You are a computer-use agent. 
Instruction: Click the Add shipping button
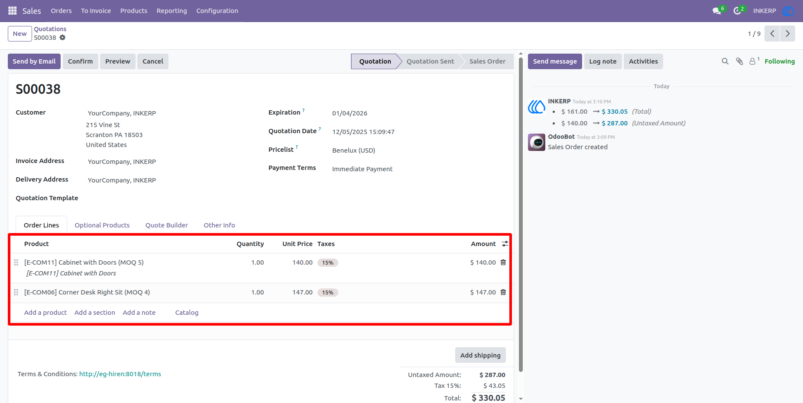coord(480,355)
